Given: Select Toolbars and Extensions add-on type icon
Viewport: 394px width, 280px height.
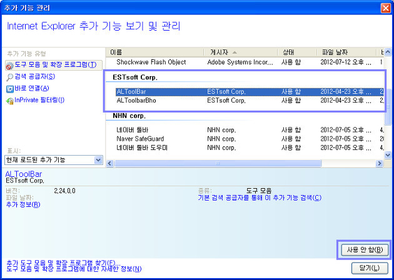Looking at the screenshot, I should tap(9, 66).
